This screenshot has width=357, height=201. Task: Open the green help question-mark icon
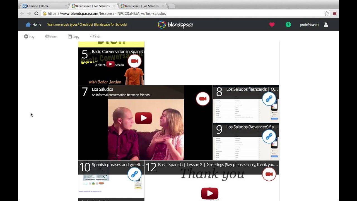(288, 25)
